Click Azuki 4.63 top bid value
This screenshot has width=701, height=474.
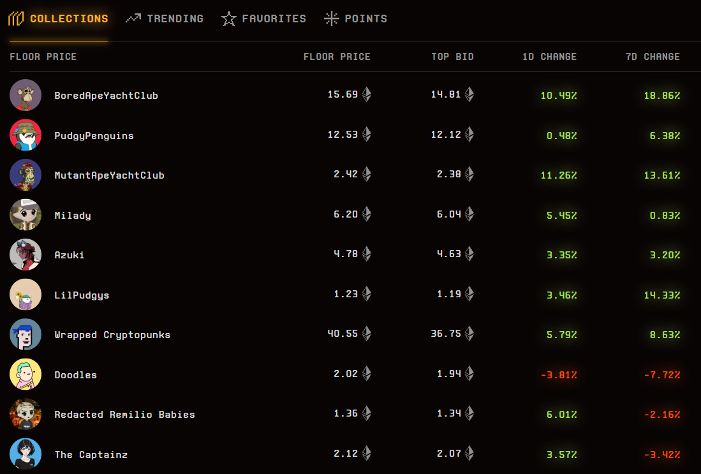(x=449, y=253)
